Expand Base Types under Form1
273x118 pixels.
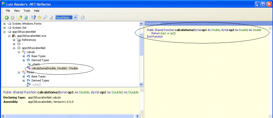click(x=24, y=76)
